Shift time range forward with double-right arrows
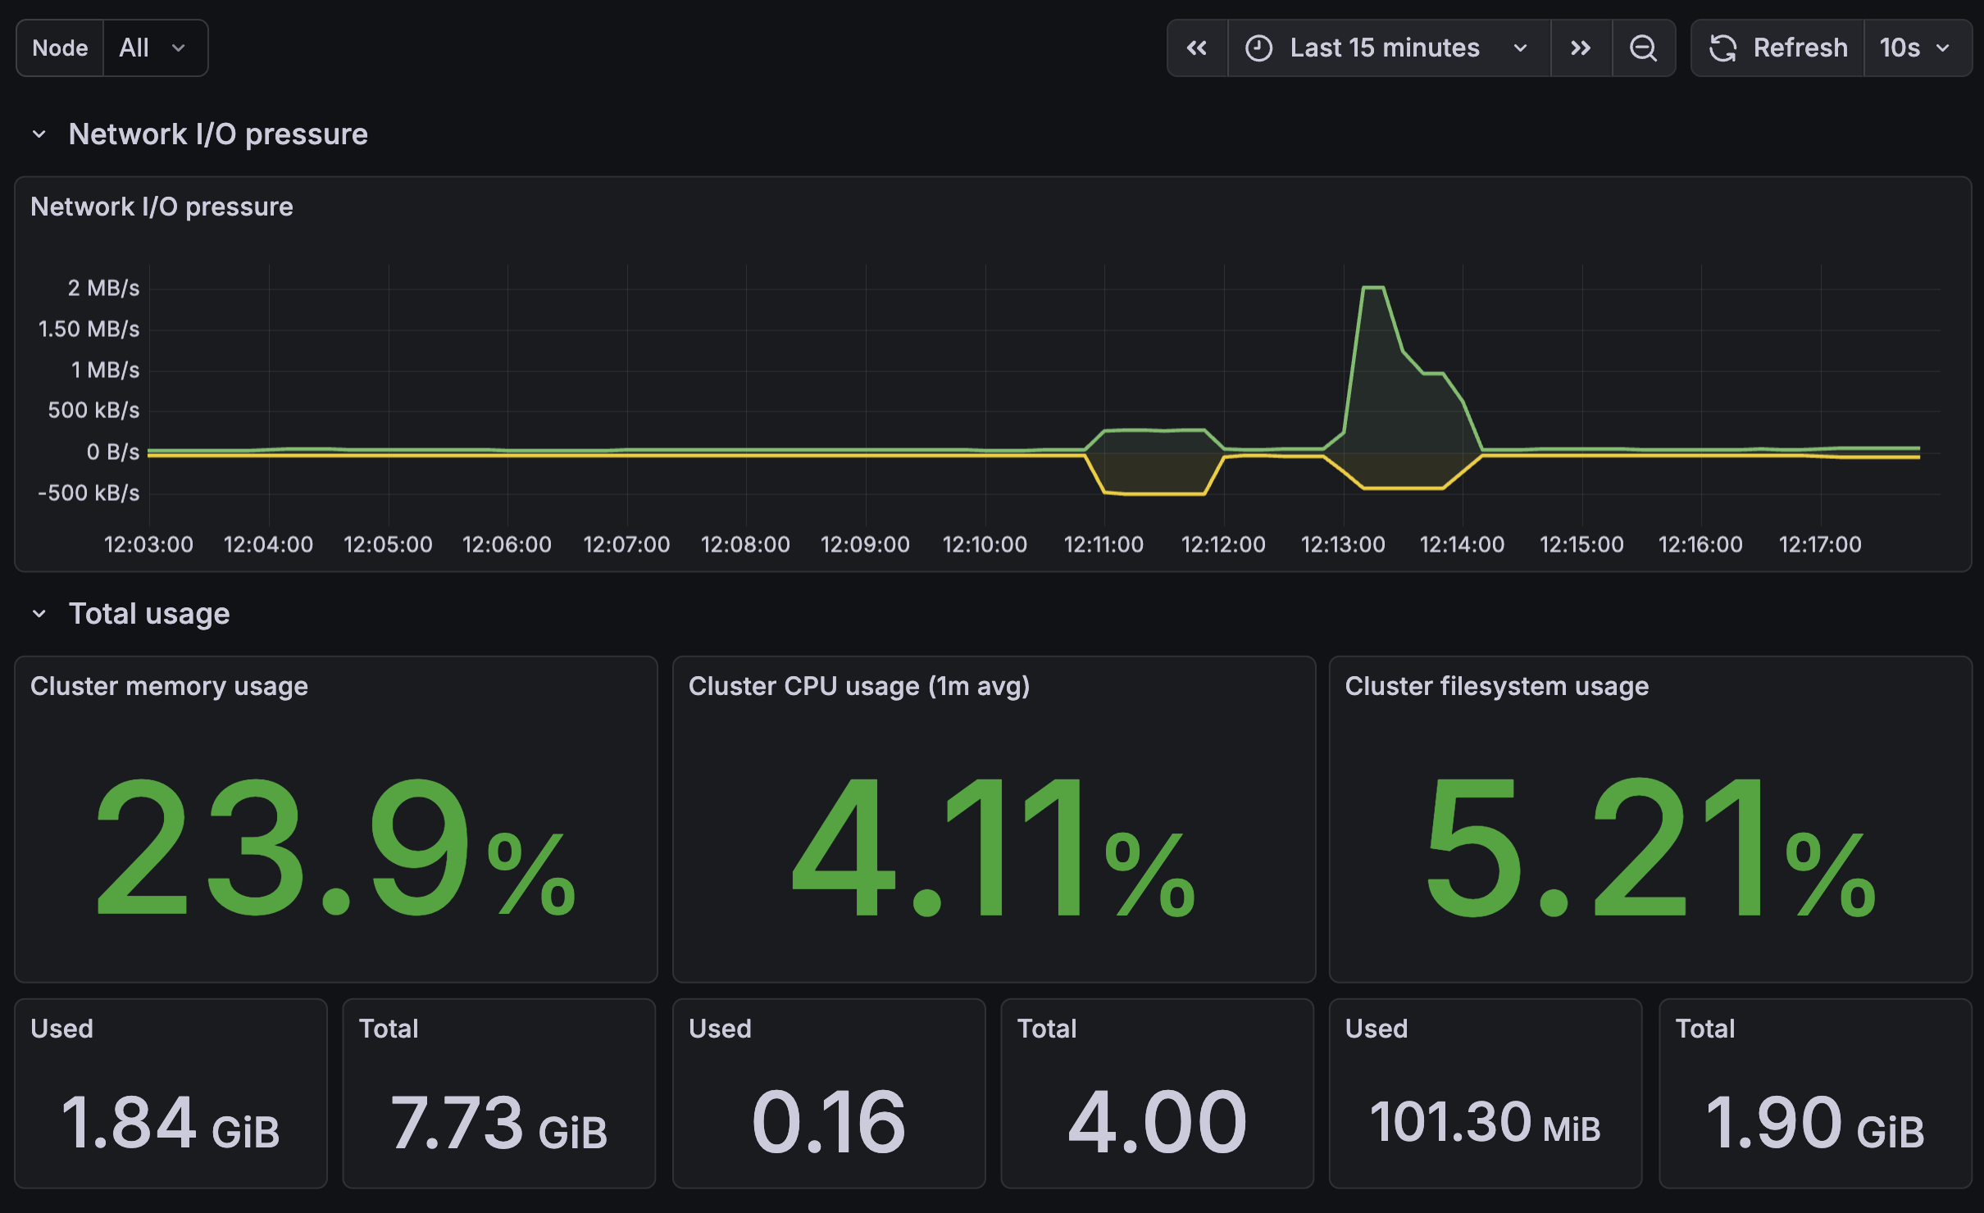 tap(1581, 48)
